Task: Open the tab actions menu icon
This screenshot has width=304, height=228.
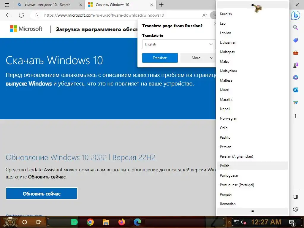Action: 7,5
